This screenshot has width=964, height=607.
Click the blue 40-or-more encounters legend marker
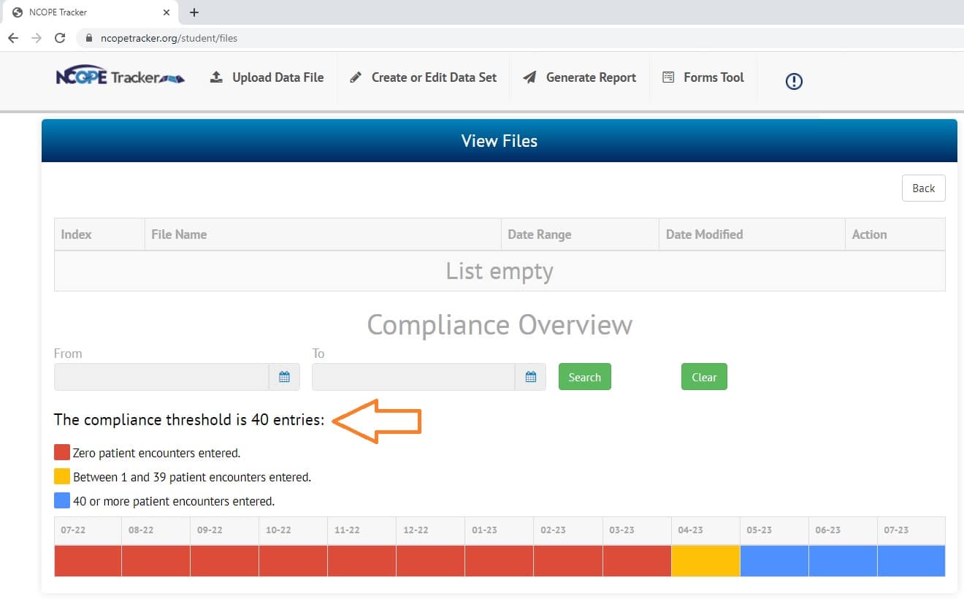pos(61,500)
